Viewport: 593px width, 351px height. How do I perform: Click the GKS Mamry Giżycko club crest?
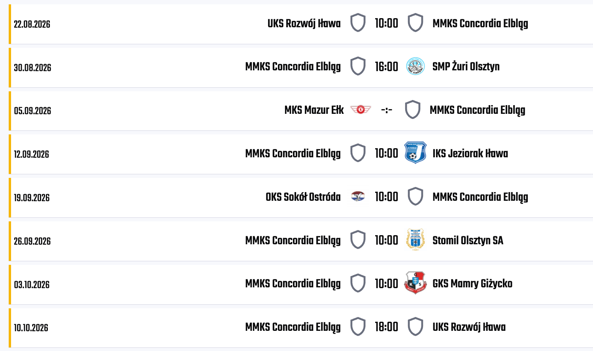click(x=415, y=283)
